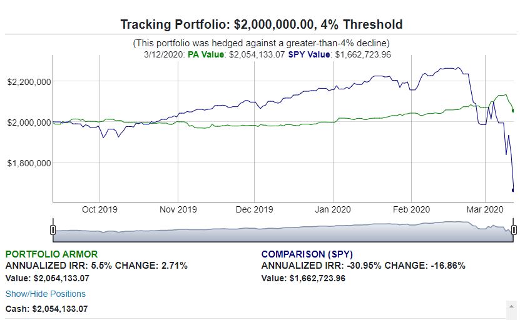Click the Dec 2019 axis label
The height and width of the screenshot is (320, 520).
(254, 209)
